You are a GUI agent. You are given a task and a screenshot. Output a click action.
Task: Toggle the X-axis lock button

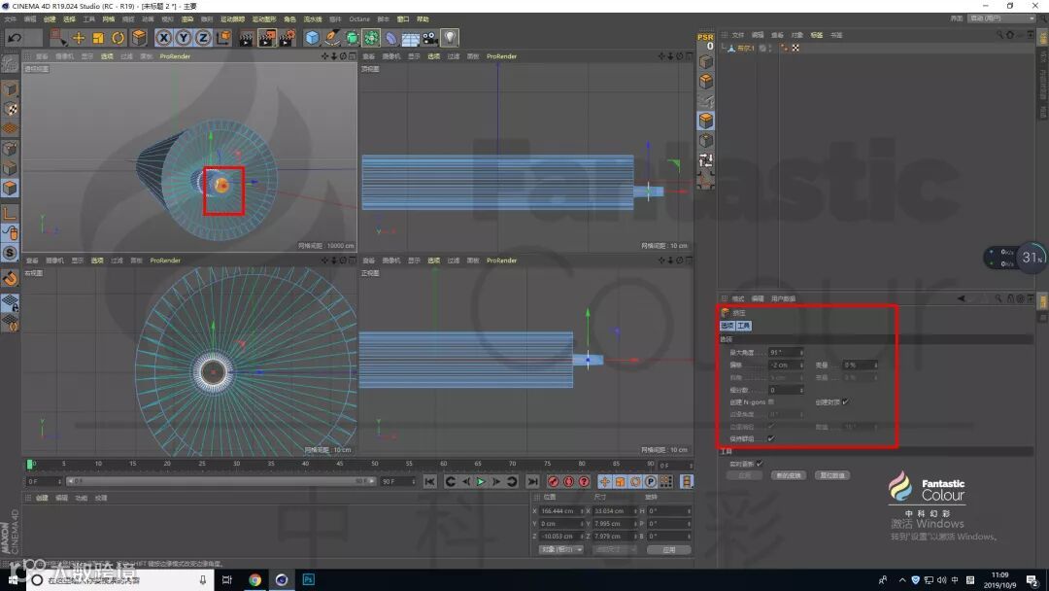point(164,38)
